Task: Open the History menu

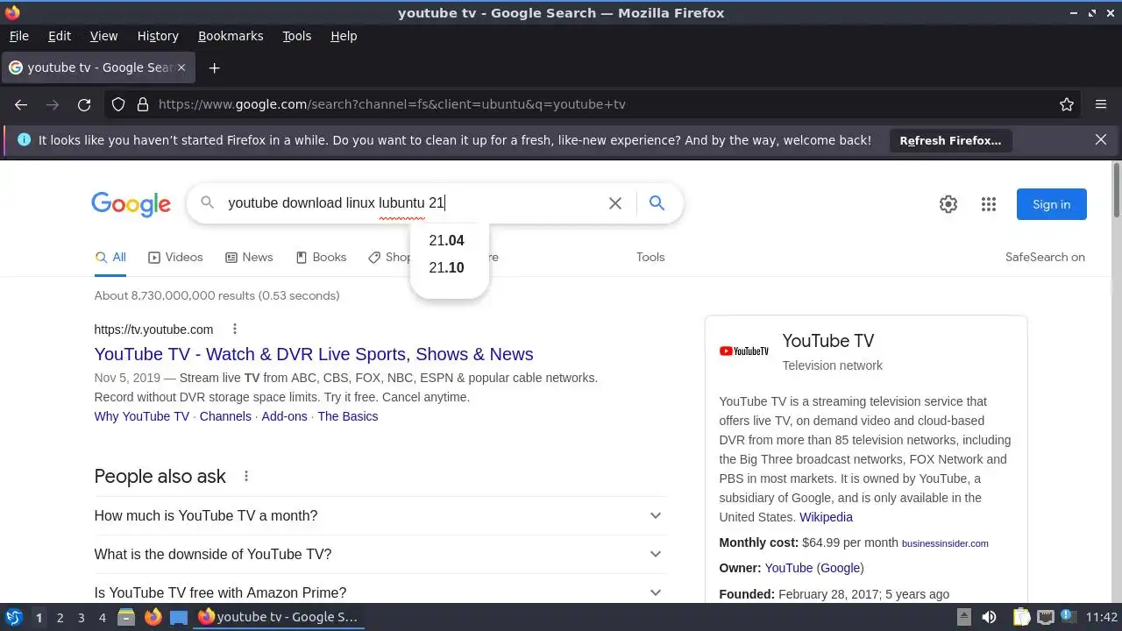Action: pyautogui.click(x=158, y=36)
